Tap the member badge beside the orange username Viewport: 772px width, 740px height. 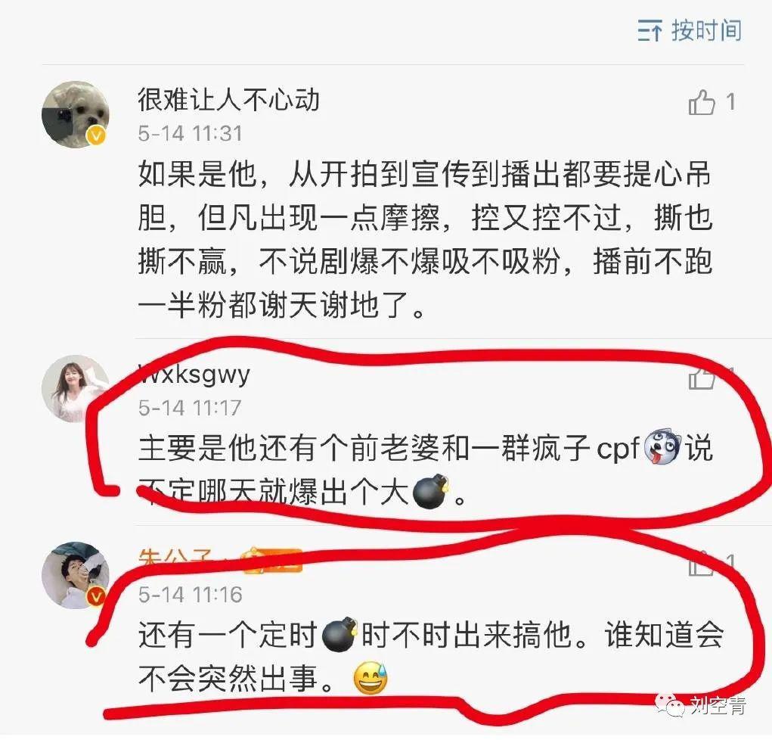(x=271, y=561)
